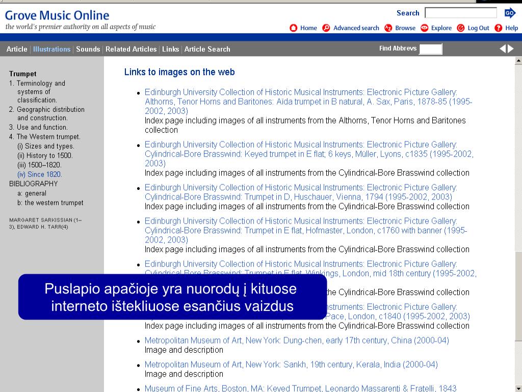Open section 2 Geographic distribution and construction
Screen dimensions: 522x392
pyautogui.click(x=46, y=114)
